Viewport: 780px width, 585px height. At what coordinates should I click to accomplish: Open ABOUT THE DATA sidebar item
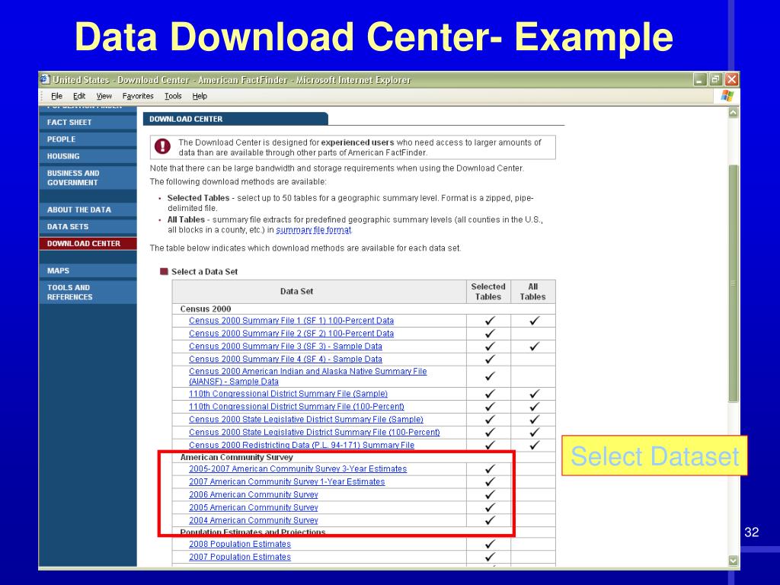coord(88,209)
